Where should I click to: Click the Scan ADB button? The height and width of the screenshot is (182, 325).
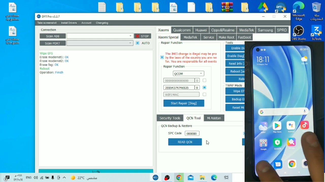pos(53,36)
